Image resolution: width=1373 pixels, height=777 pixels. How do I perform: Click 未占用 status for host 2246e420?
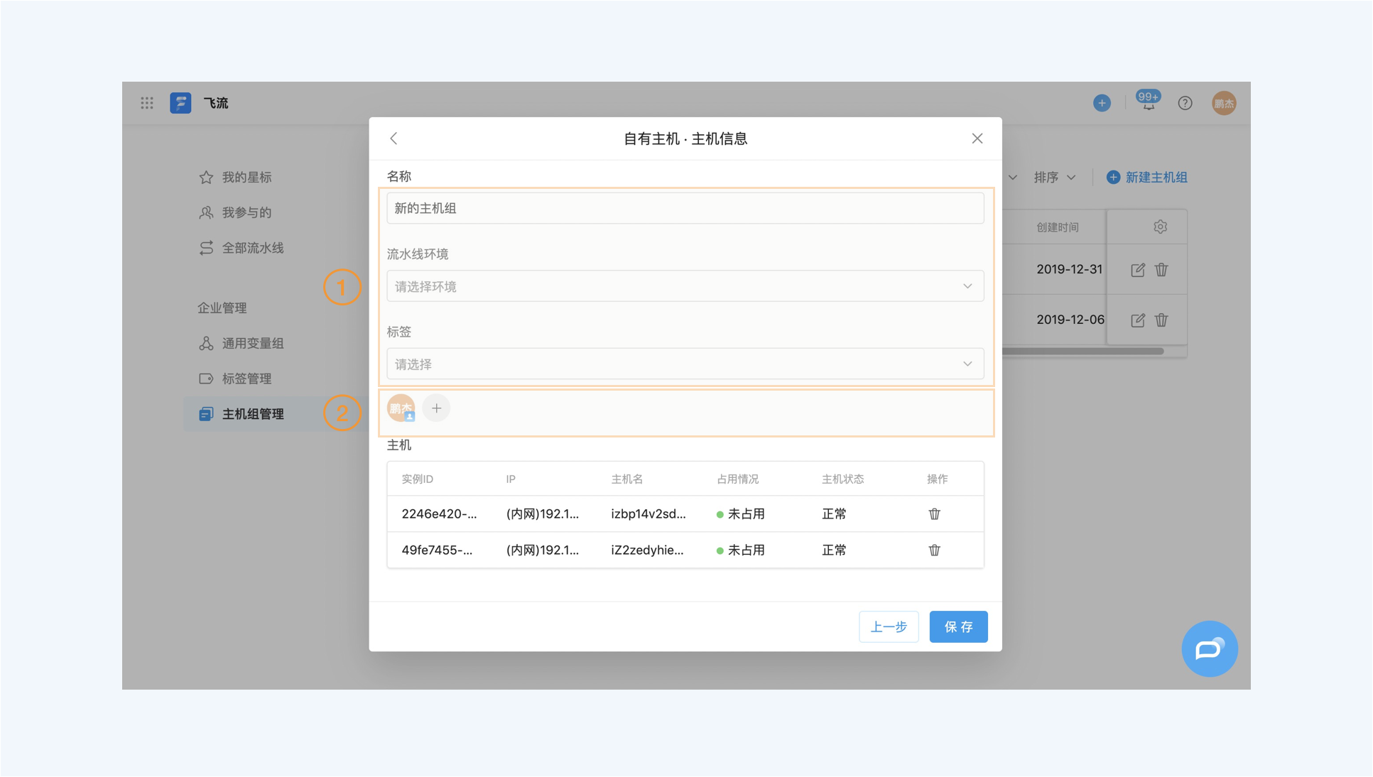741,514
